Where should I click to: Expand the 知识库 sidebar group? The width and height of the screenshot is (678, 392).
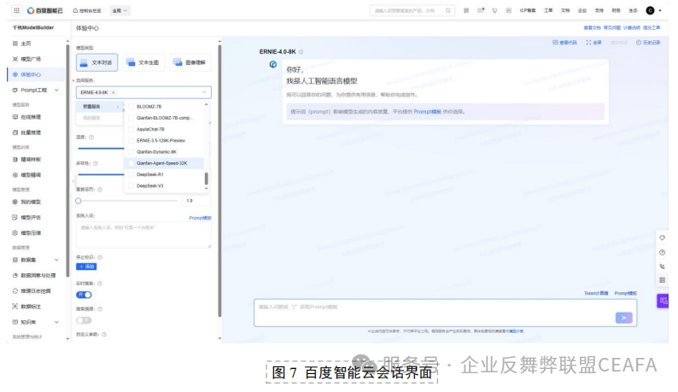(56, 322)
